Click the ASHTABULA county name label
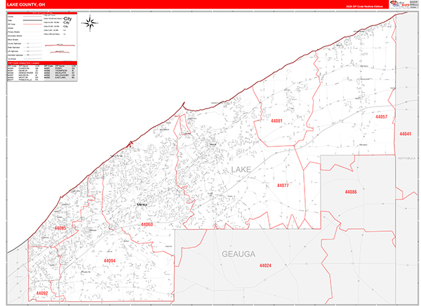Screen dimensions: 421x306 tap(406, 158)
